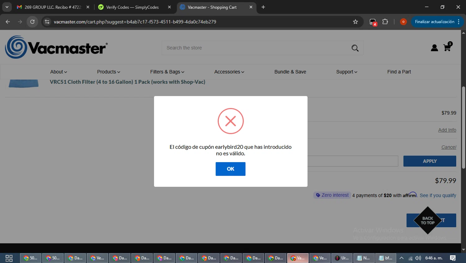This screenshot has height=263, width=466.
Task: Open a new browser tab
Action: click(x=263, y=7)
